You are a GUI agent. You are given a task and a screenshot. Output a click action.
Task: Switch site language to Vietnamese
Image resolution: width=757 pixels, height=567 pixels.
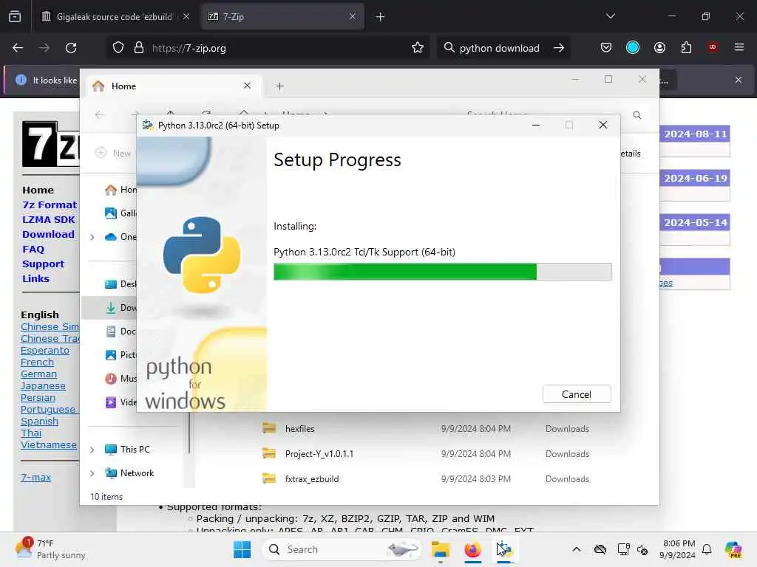48,445
